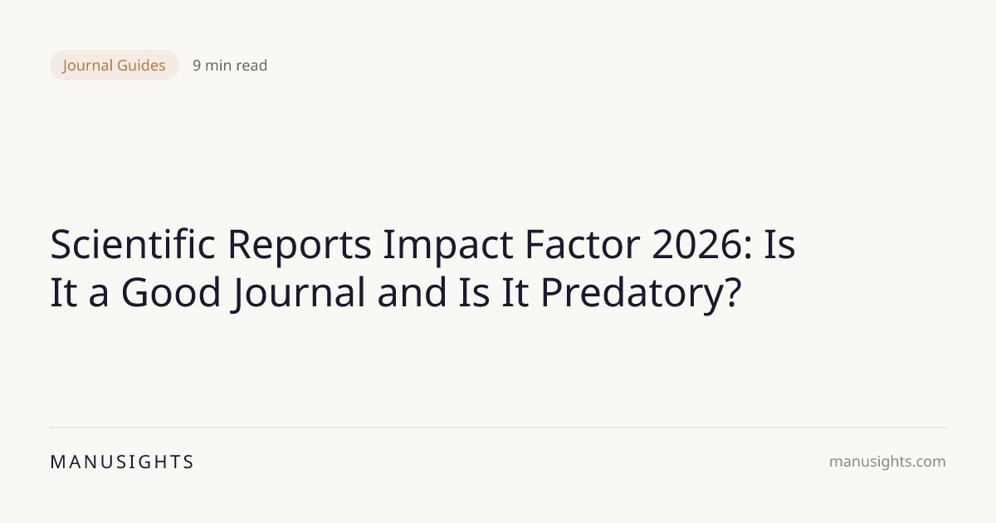The height and width of the screenshot is (523, 996).
Task: Open the manusights.com link
Action: click(887, 462)
